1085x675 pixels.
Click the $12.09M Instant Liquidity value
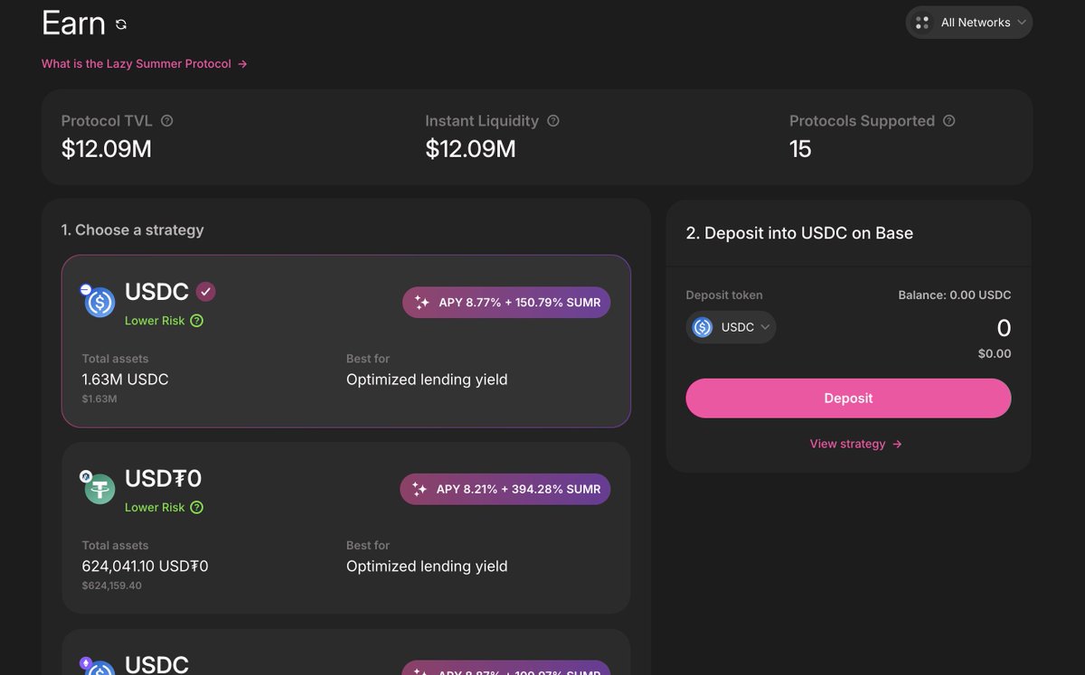(471, 149)
